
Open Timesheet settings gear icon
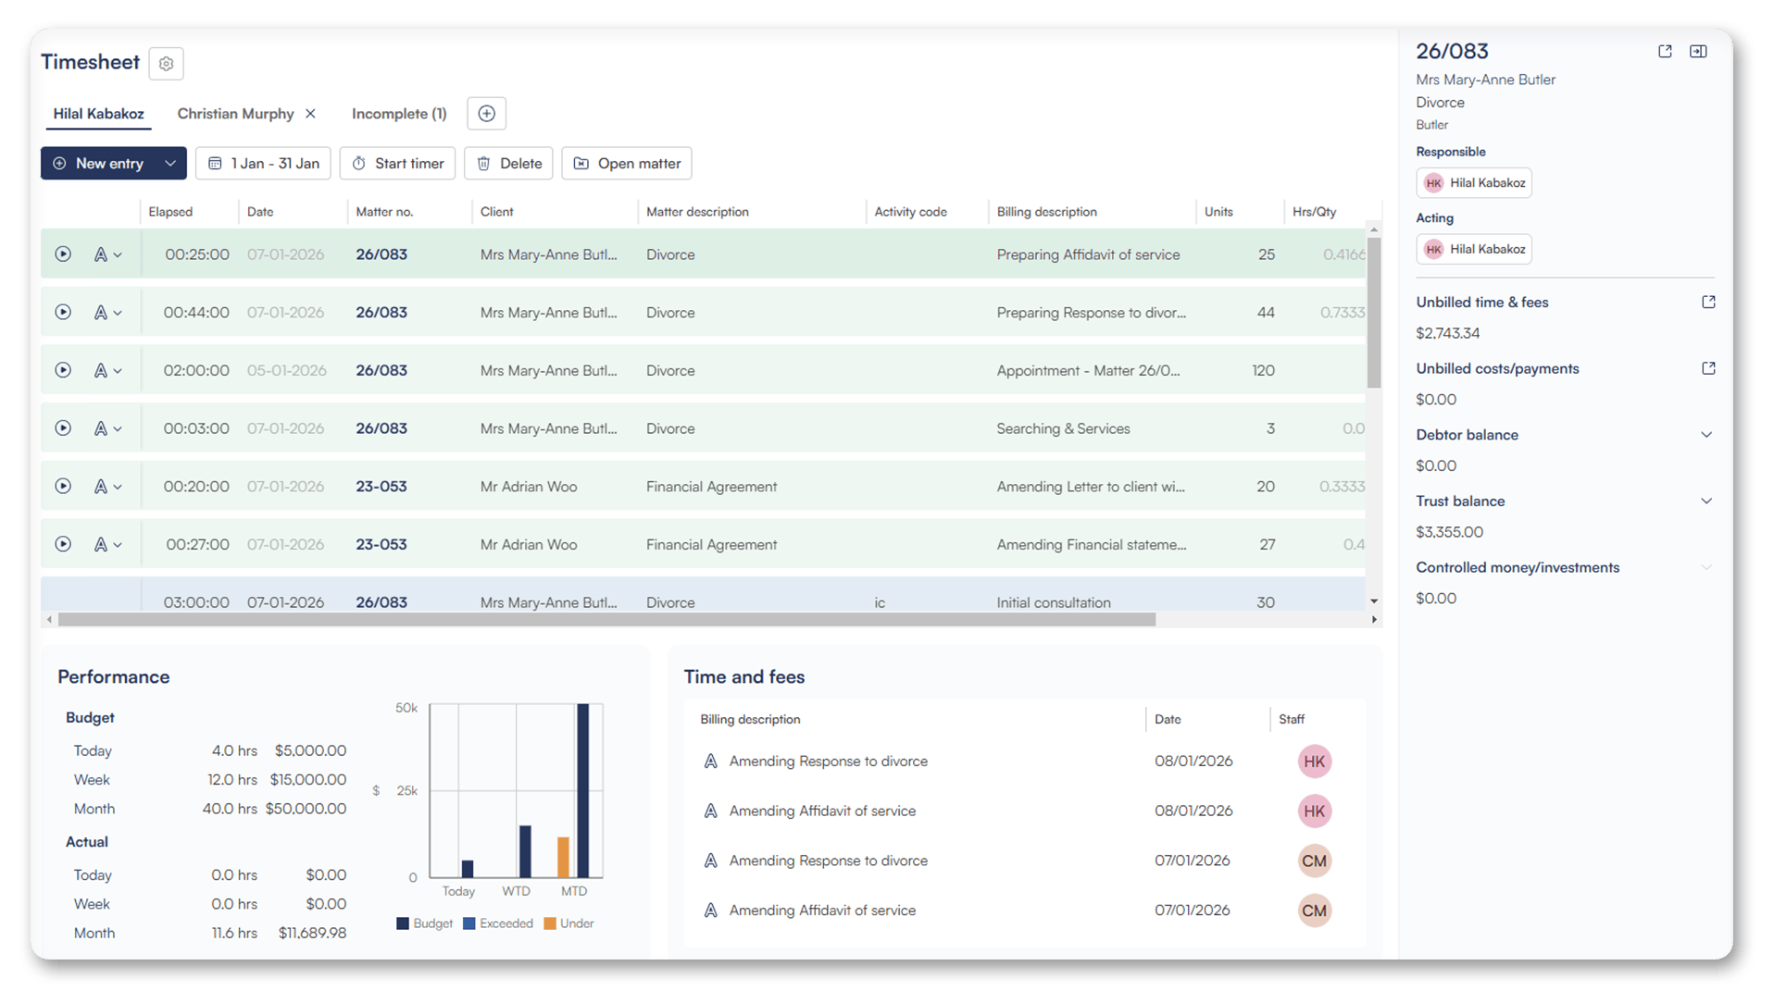click(166, 64)
